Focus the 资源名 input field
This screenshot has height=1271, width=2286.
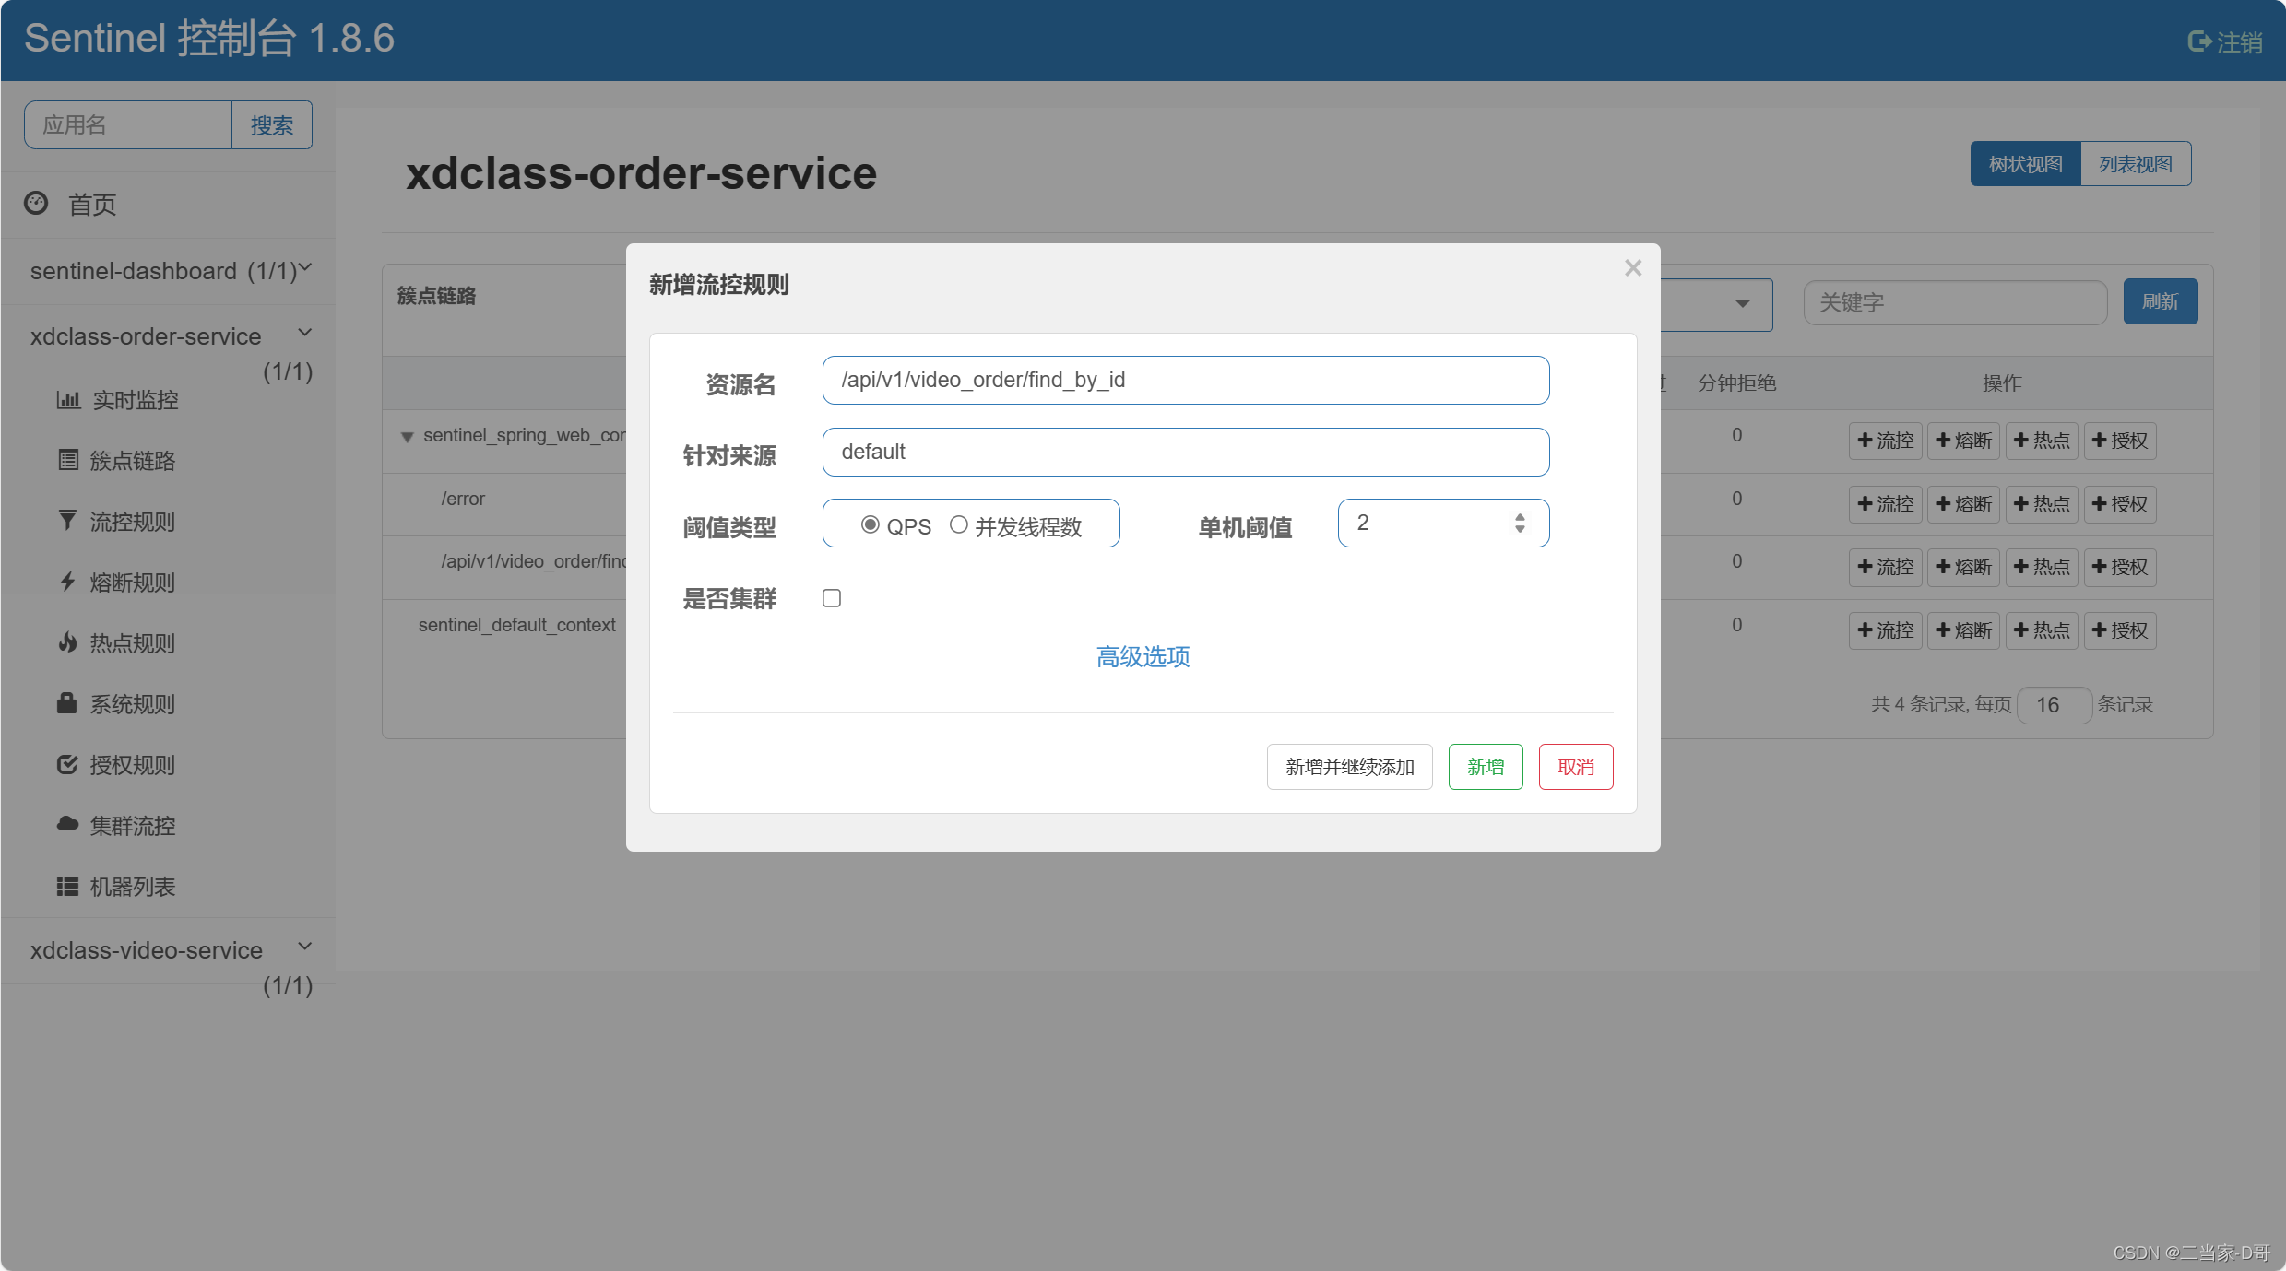tap(1186, 380)
